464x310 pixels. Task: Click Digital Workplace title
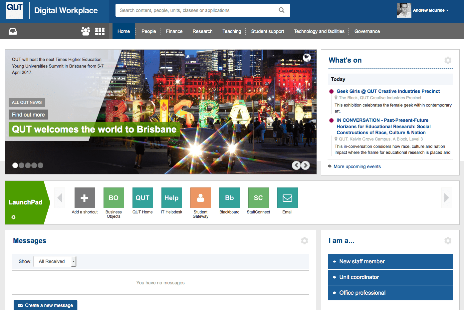pos(66,10)
